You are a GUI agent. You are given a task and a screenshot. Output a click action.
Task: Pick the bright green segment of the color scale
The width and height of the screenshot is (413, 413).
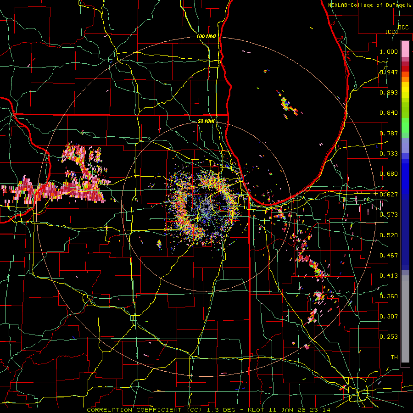tap(405, 125)
